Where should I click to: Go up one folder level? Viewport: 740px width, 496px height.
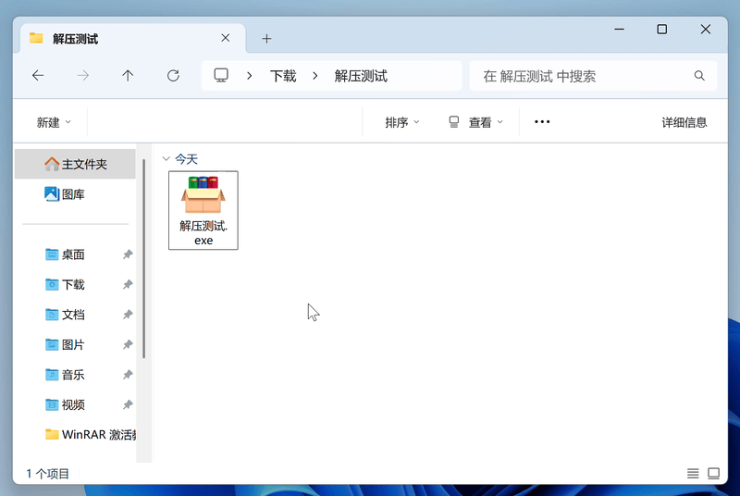[128, 76]
